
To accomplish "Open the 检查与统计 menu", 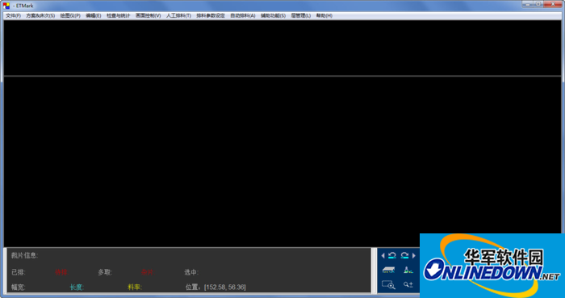I will click(x=118, y=16).
